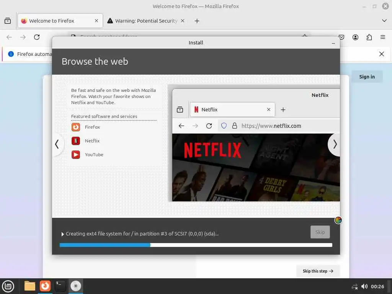392x294 pixels.
Task: Open the network connection tray icon
Action: [354, 286]
